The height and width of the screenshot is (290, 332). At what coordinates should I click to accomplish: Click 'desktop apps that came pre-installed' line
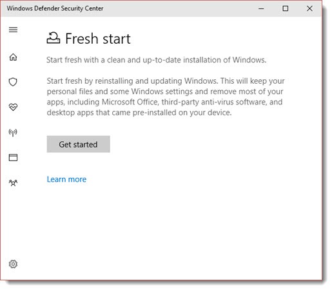coord(139,113)
